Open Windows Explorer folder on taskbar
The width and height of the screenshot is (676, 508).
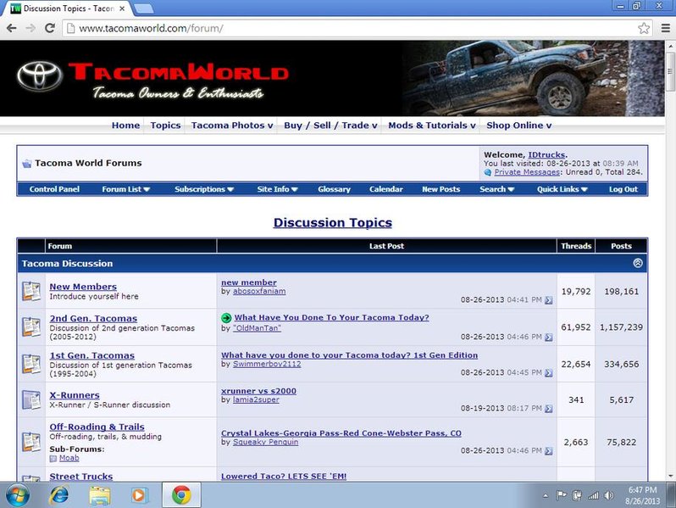100,495
